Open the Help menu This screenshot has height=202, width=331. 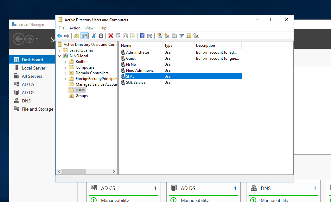click(102, 28)
